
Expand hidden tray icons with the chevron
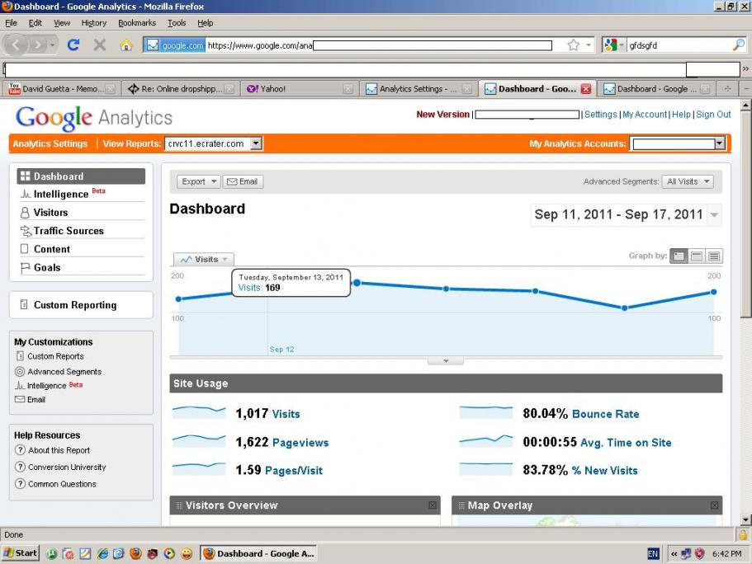pos(674,554)
